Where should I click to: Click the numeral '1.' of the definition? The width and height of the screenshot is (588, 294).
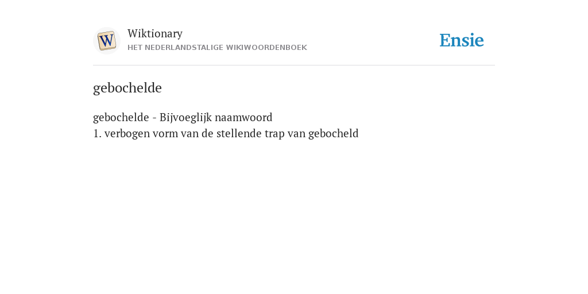pos(97,133)
